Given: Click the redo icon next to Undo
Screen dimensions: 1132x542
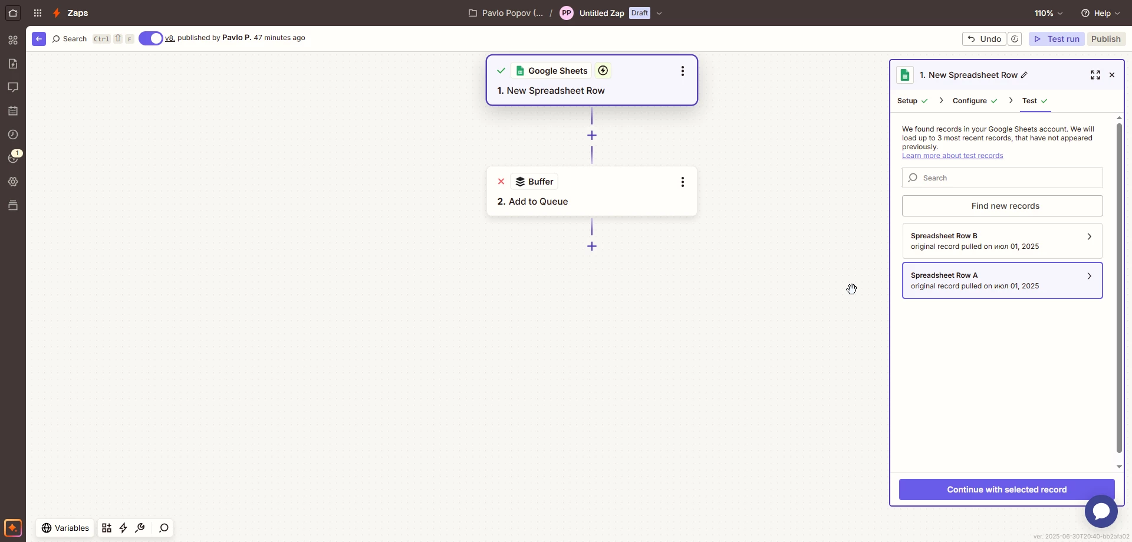Looking at the screenshot, I should [x=1015, y=39].
